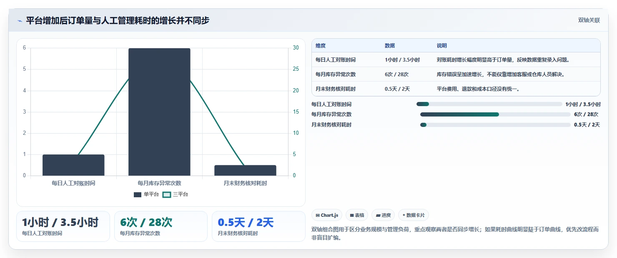The height and width of the screenshot is (258, 617).
Task: Click the 单平台 bar for 月末财务核对耗时
Action: pyautogui.click(x=245, y=170)
